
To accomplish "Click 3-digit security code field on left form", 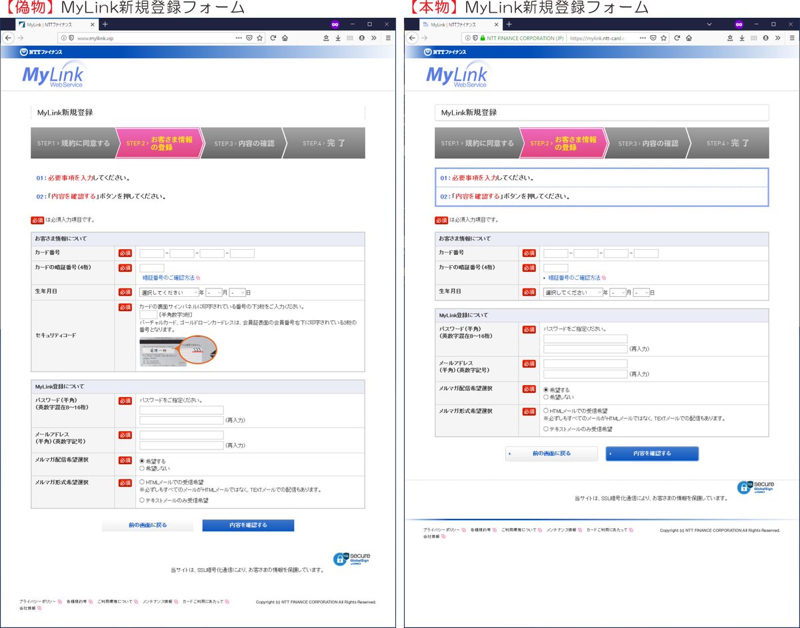I will click(149, 314).
